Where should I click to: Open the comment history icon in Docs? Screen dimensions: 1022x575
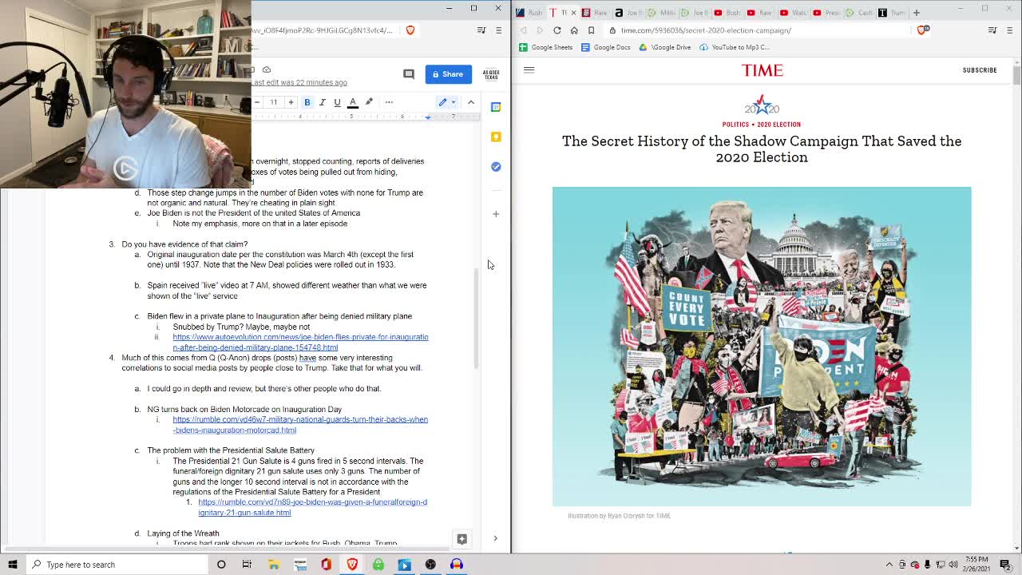pos(409,74)
